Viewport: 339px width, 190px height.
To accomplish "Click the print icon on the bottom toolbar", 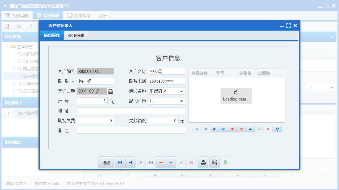I will tap(203, 162).
